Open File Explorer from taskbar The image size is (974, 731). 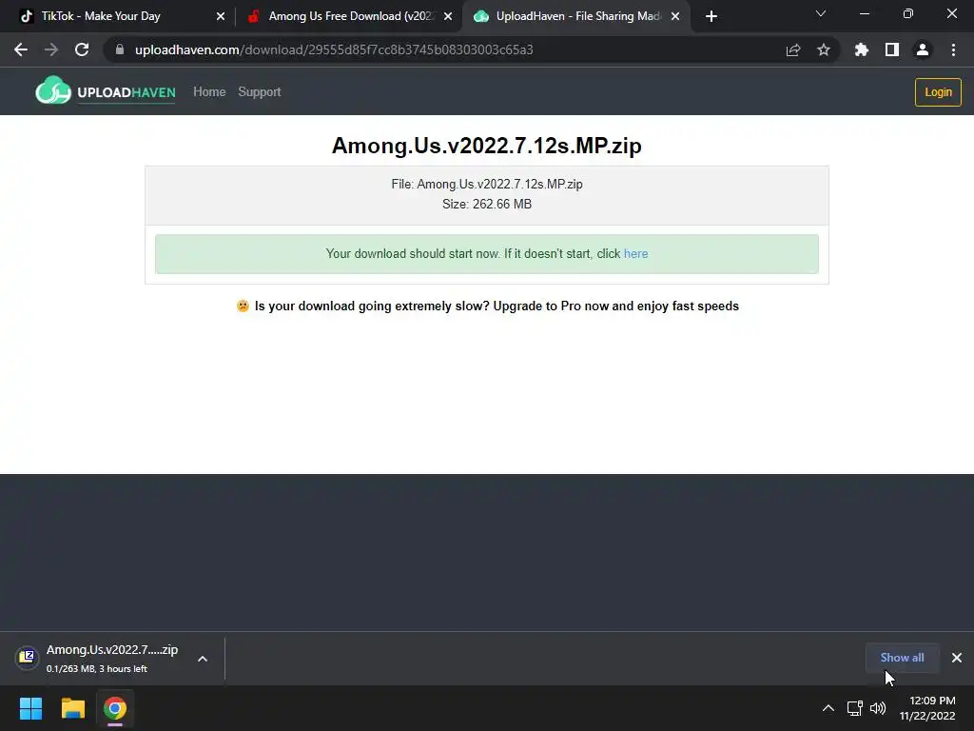(x=72, y=708)
